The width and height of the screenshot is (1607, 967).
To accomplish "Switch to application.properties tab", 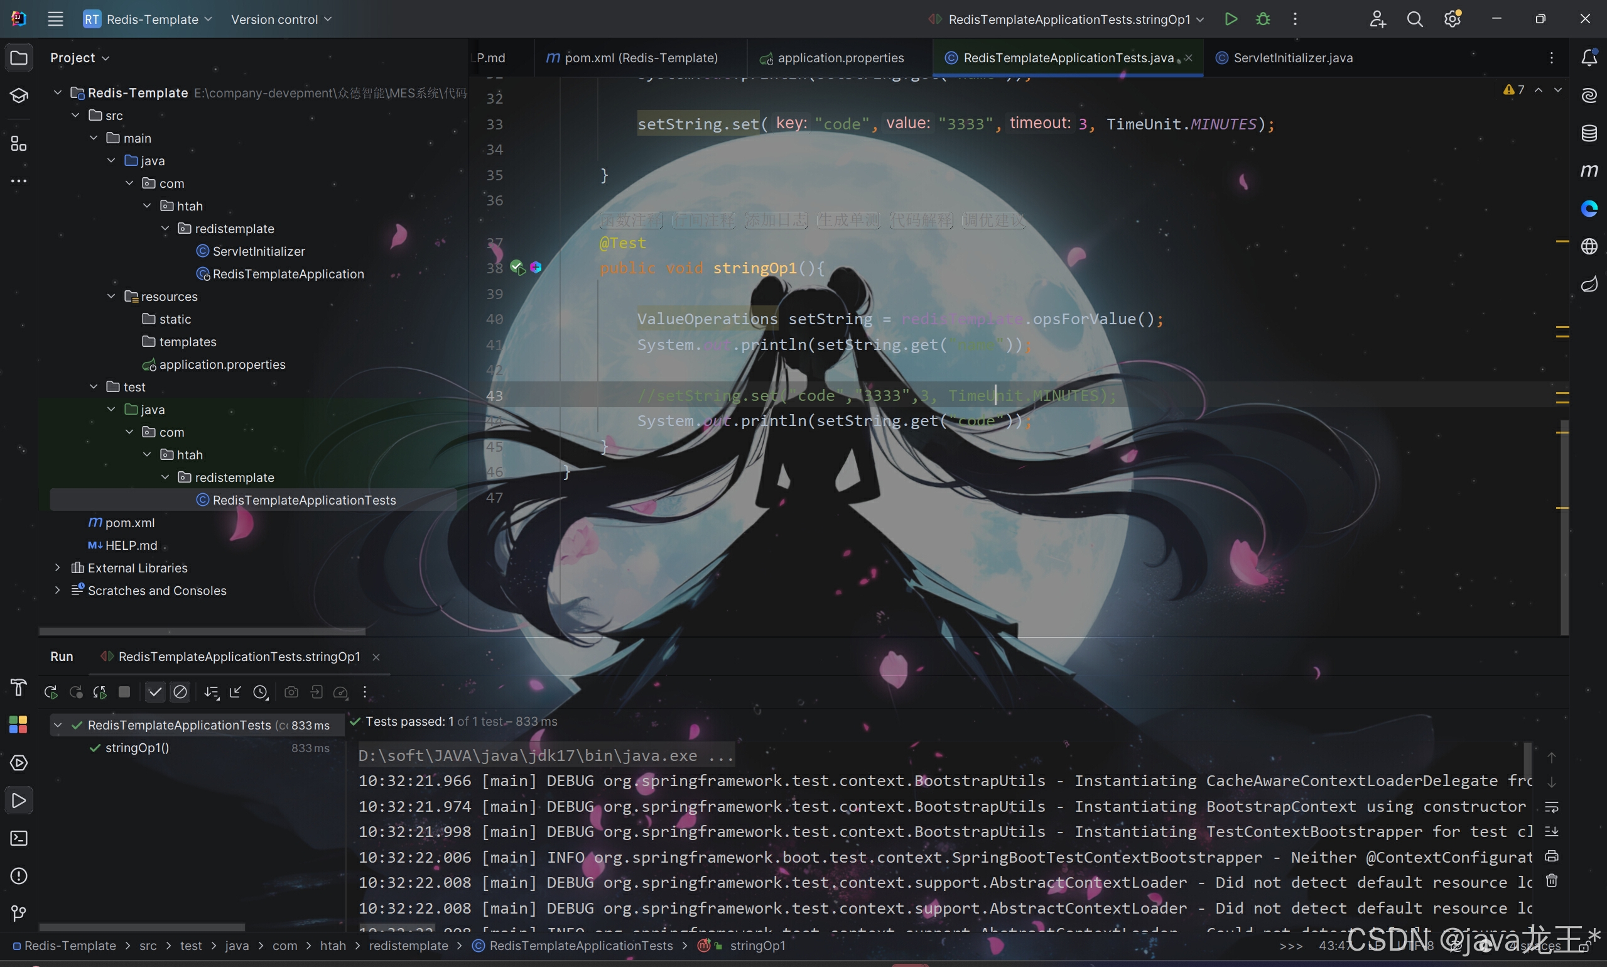I will click(x=840, y=58).
